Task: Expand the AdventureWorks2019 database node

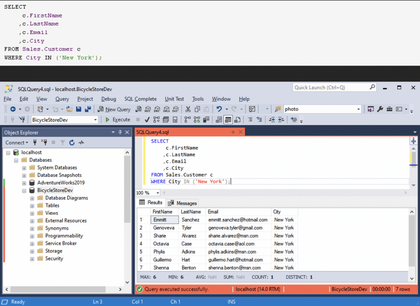Action: 24,183
